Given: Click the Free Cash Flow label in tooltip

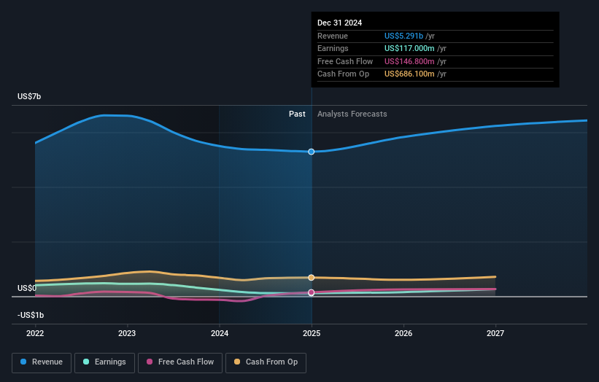Looking at the screenshot, I should point(345,61).
